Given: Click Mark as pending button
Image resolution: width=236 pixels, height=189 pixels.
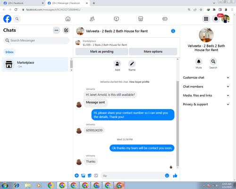Looking at the screenshot, I should (x=101, y=52).
